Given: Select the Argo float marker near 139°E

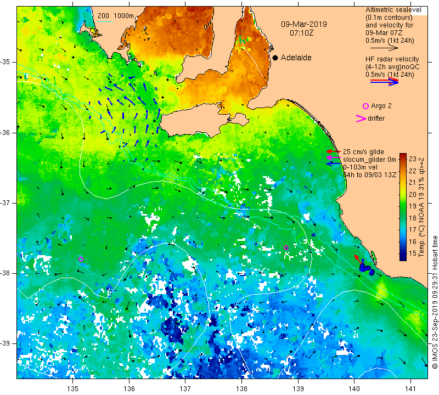Looking at the screenshot, I should 286,247.
